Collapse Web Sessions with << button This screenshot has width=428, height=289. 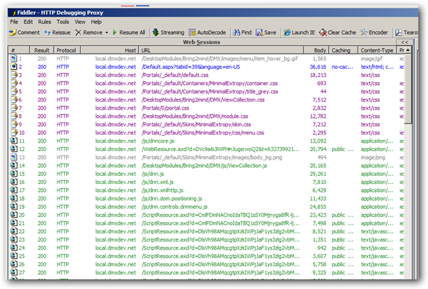coord(405,42)
